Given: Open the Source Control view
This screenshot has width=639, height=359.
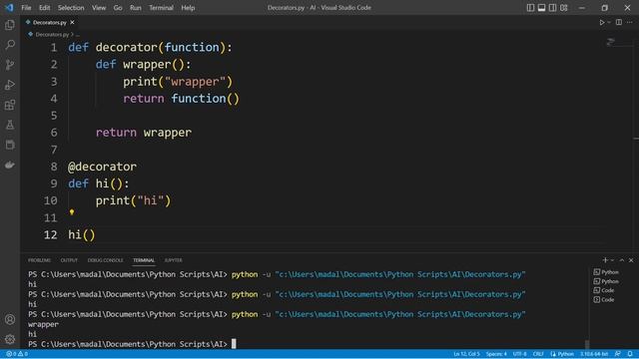Looking at the screenshot, I should click(10, 64).
